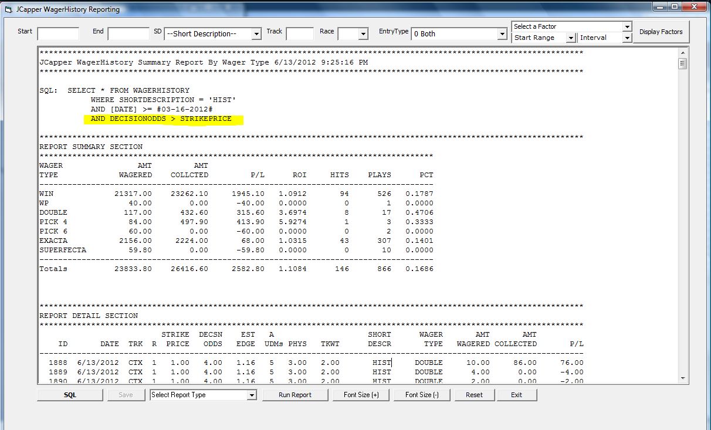Click the report scrollbar down arrow
711x430 pixels.
click(682, 378)
